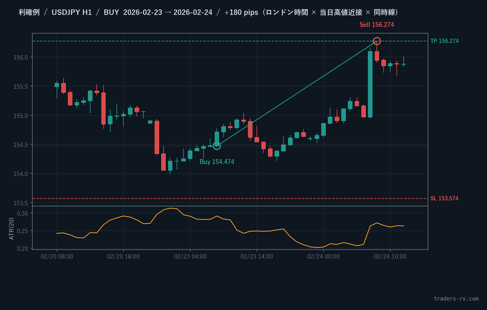Screen dimensions: 487x310
Task: Click the 155.5 price axis label
Action: point(21,87)
